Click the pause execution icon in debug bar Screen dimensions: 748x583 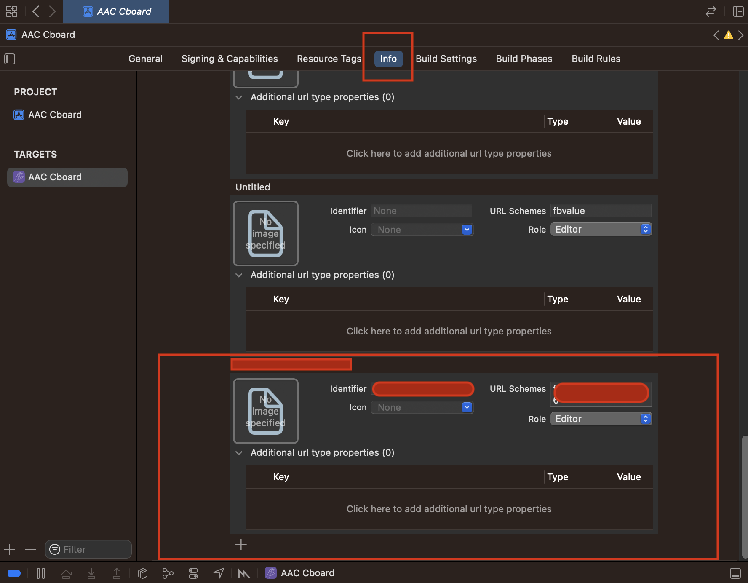pos(41,573)
